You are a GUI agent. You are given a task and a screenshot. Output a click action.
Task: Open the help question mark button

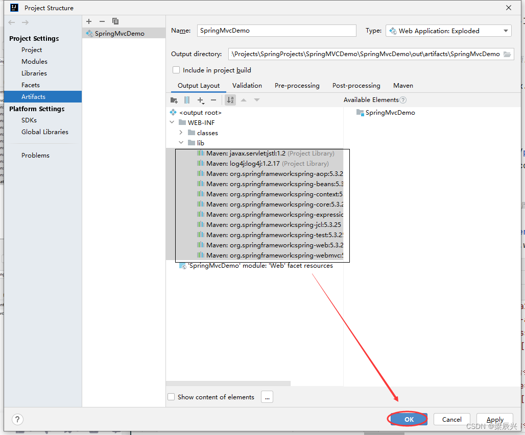[x=17, y=419]
